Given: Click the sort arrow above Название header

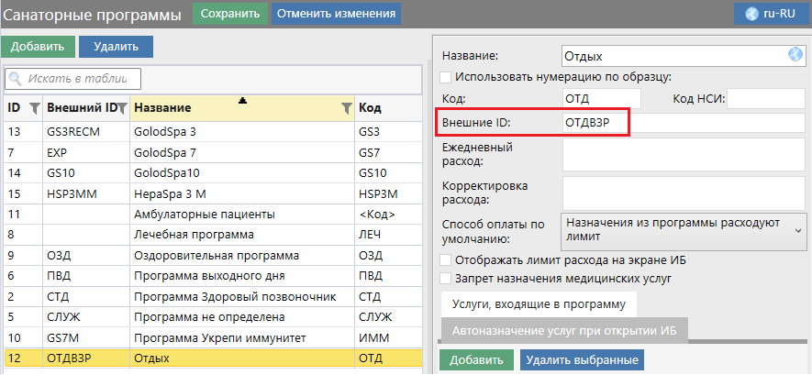Looking at the screenshot, I should coord(242,100).
